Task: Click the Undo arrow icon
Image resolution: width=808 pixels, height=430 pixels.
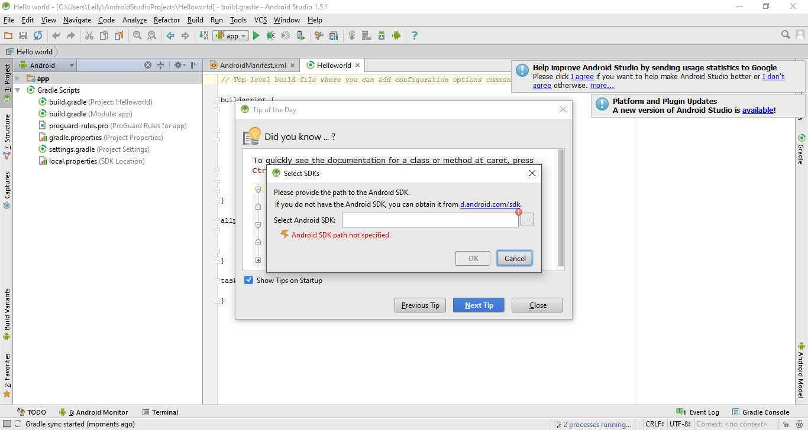Action: (x=56, y=35)
